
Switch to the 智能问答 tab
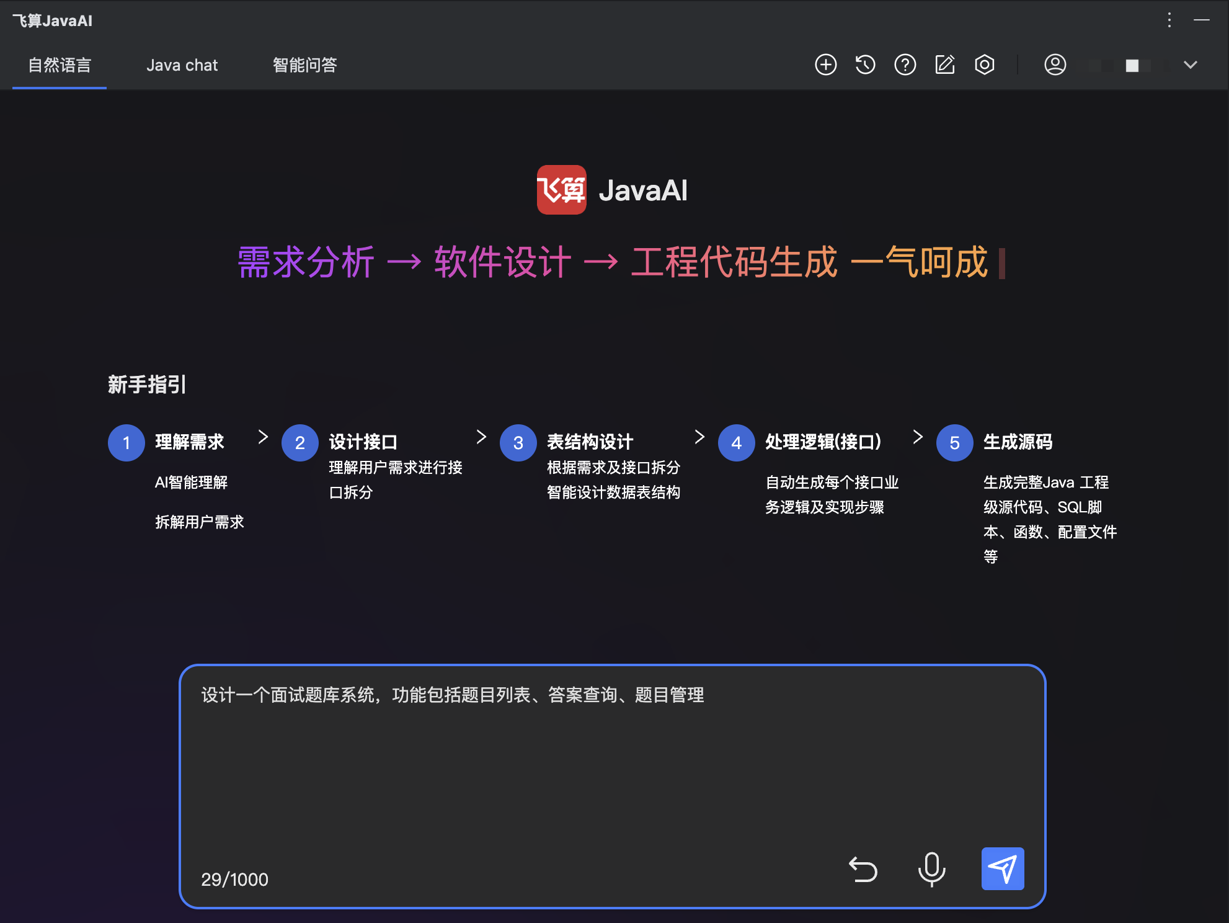pyautogui.click(x=304, y=65)
